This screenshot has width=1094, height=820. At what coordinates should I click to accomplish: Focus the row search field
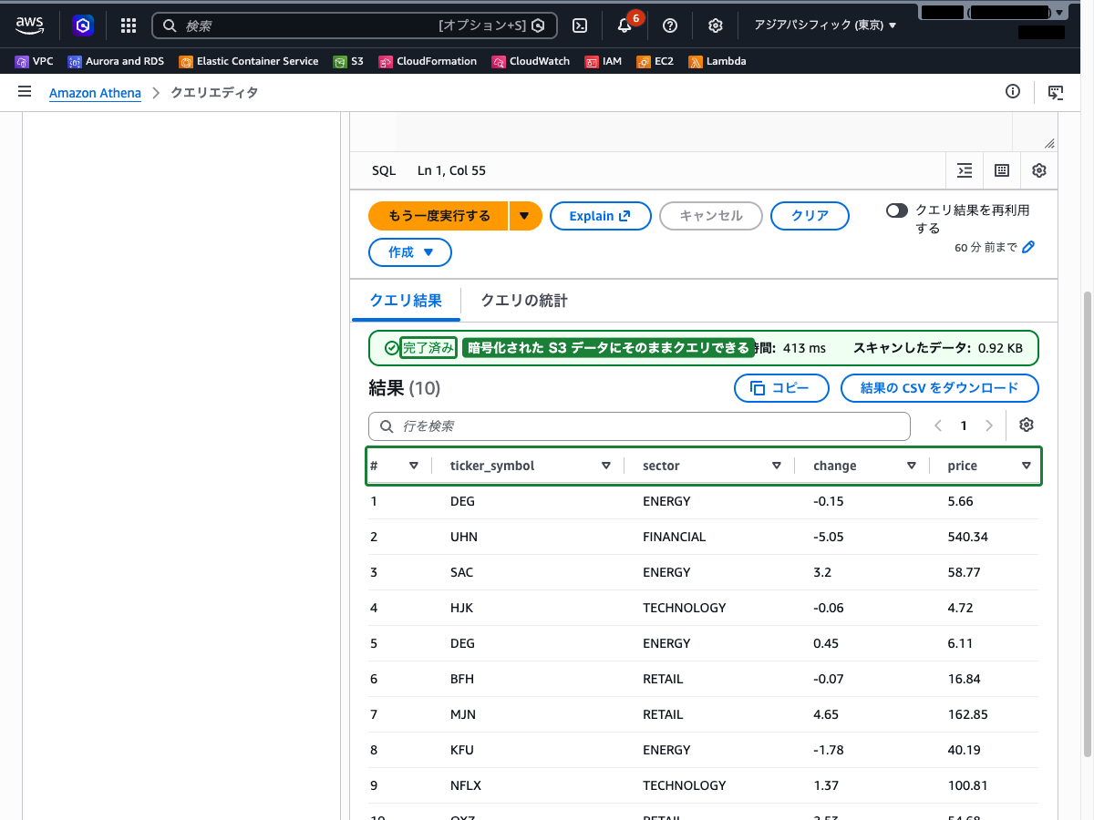click(639, 426)
